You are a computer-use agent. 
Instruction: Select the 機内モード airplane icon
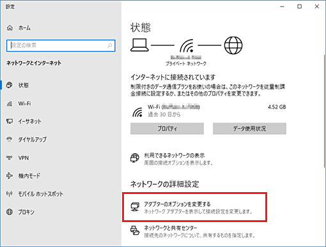pos(10,176)
